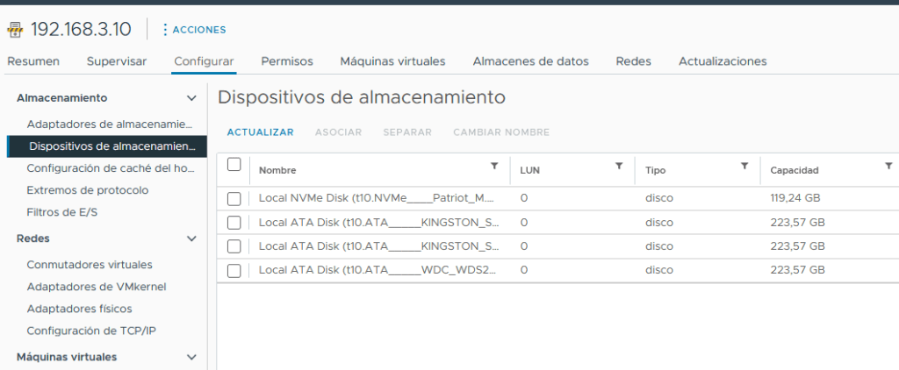Click the ACTUALIZAR button
This screenshot has width=899, height=370.
[x=260, y=132]
